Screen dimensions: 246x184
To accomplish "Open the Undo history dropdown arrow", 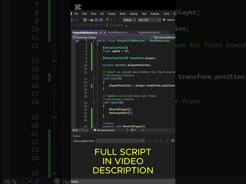I will (x=111, y=20).
